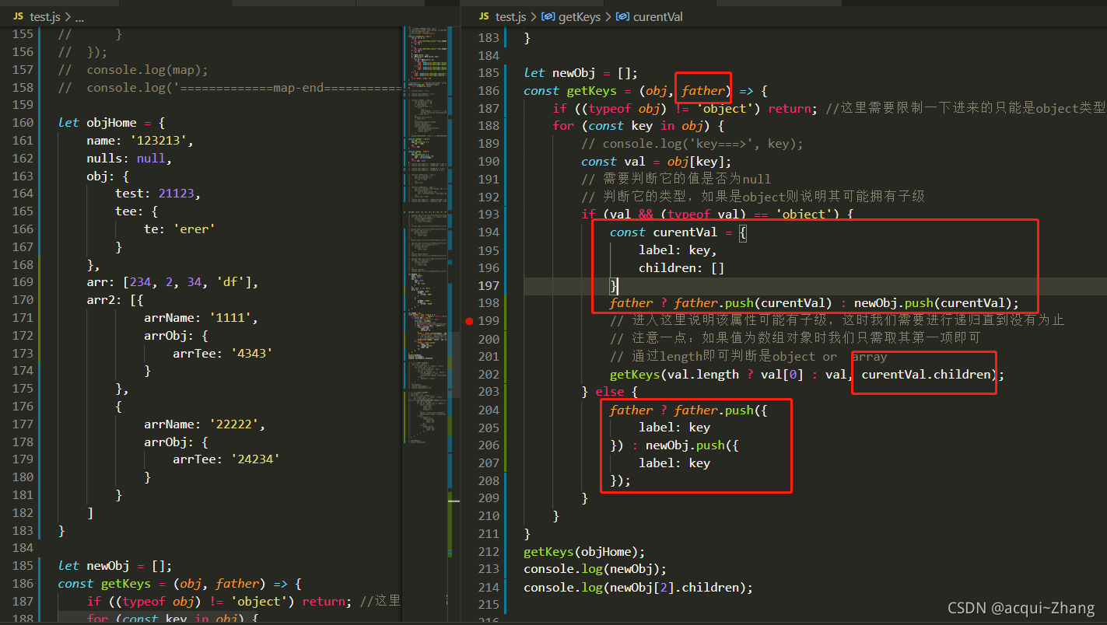
Task: Select line number 186 in right editor
Action: [489, 91]
